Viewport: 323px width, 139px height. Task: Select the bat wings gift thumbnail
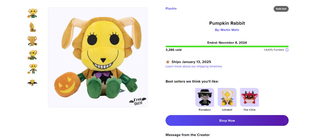click(32, 82)
